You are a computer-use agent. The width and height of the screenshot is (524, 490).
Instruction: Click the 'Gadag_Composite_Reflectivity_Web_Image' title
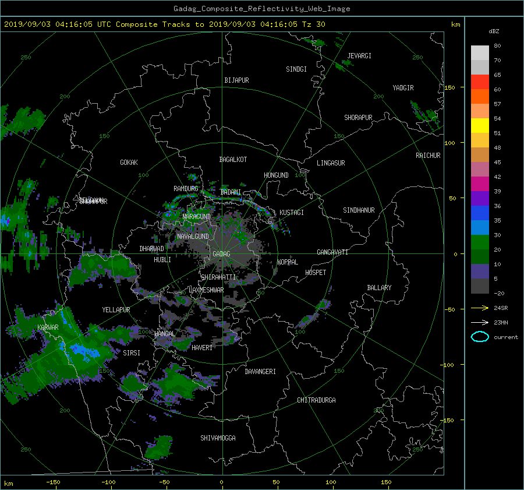[x=261, y=9]
